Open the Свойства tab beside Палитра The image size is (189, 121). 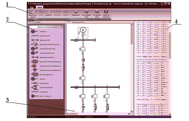[38, 22]
